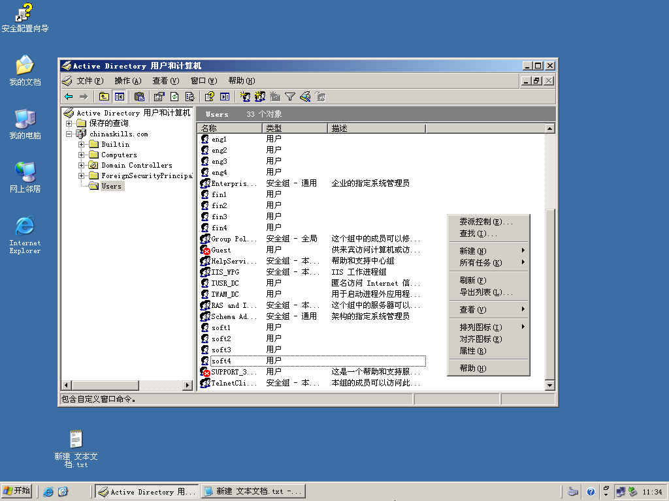Image resolution: width=669 pixels, height=501 pixels.
Task: Click the list's vertical scrollbar down arrow
Action: click(549, 385)
